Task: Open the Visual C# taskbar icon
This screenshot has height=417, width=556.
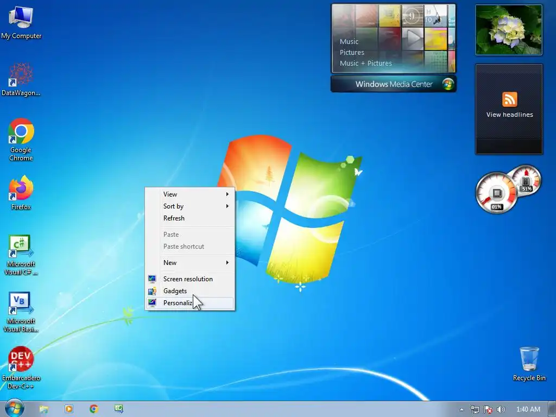Action: 119,409
